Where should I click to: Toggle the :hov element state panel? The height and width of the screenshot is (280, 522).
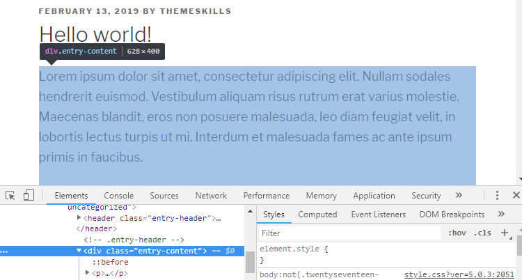[x=457, y=233]
